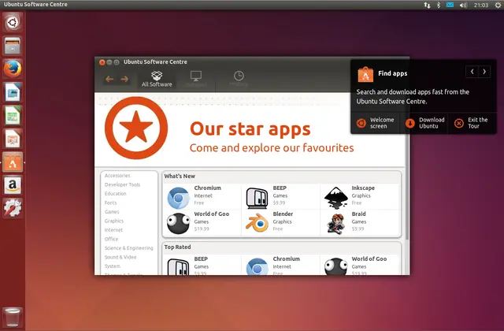Viewport: 504px width, 331px height.
Task: Click the Chromium icon under What's New
Action: [x=178, y=197]
